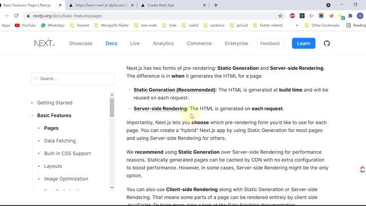The height and width of the screenshot is (206, 366).
Task: Open the useful bookmark folder
Action: [190, 25]
